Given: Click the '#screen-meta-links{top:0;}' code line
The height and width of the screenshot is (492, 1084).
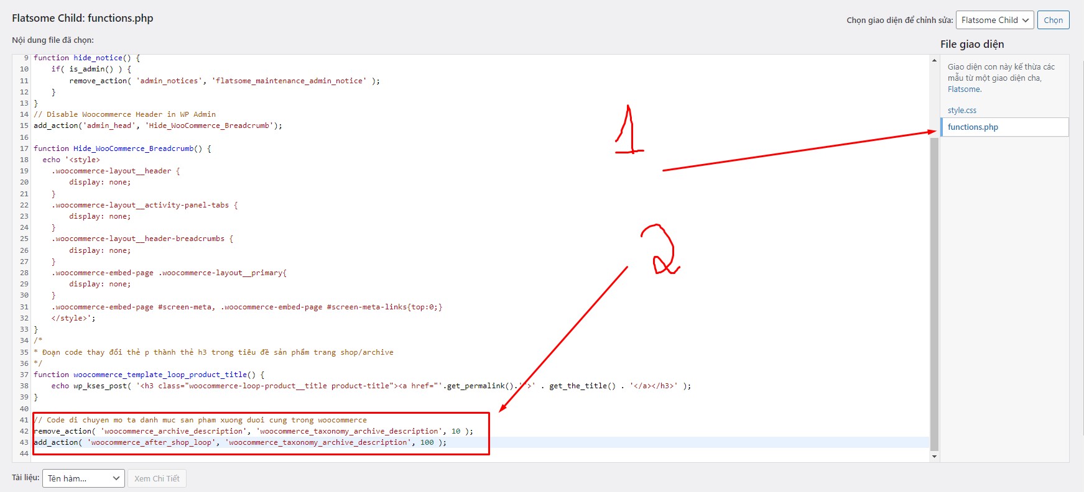Looking at the screenshot, I should pyautogui.click(x=247, y=307).
